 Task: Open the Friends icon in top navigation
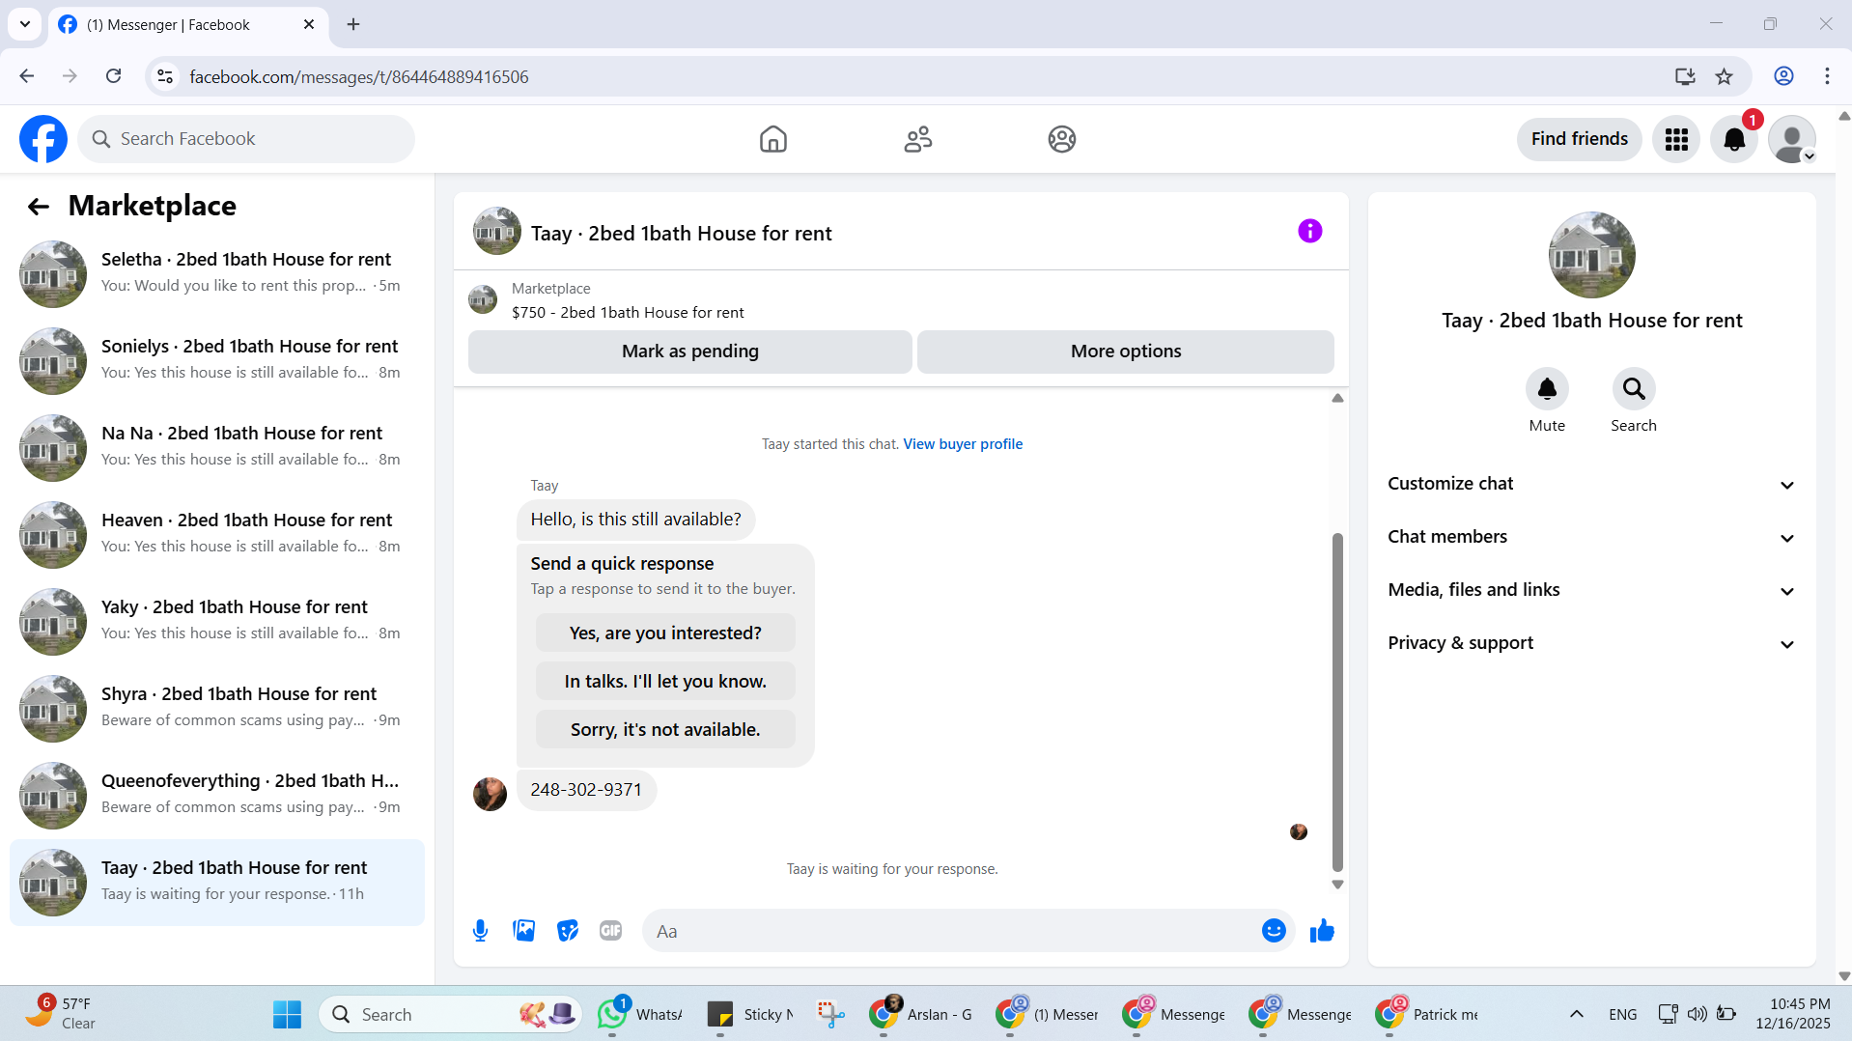click(917, 139)
